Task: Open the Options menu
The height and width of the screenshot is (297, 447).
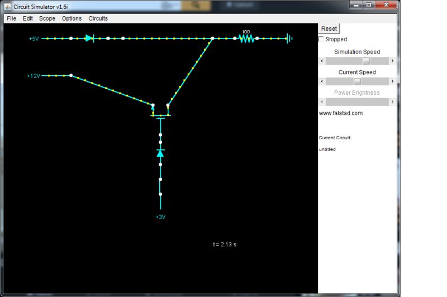Action: 72,18
